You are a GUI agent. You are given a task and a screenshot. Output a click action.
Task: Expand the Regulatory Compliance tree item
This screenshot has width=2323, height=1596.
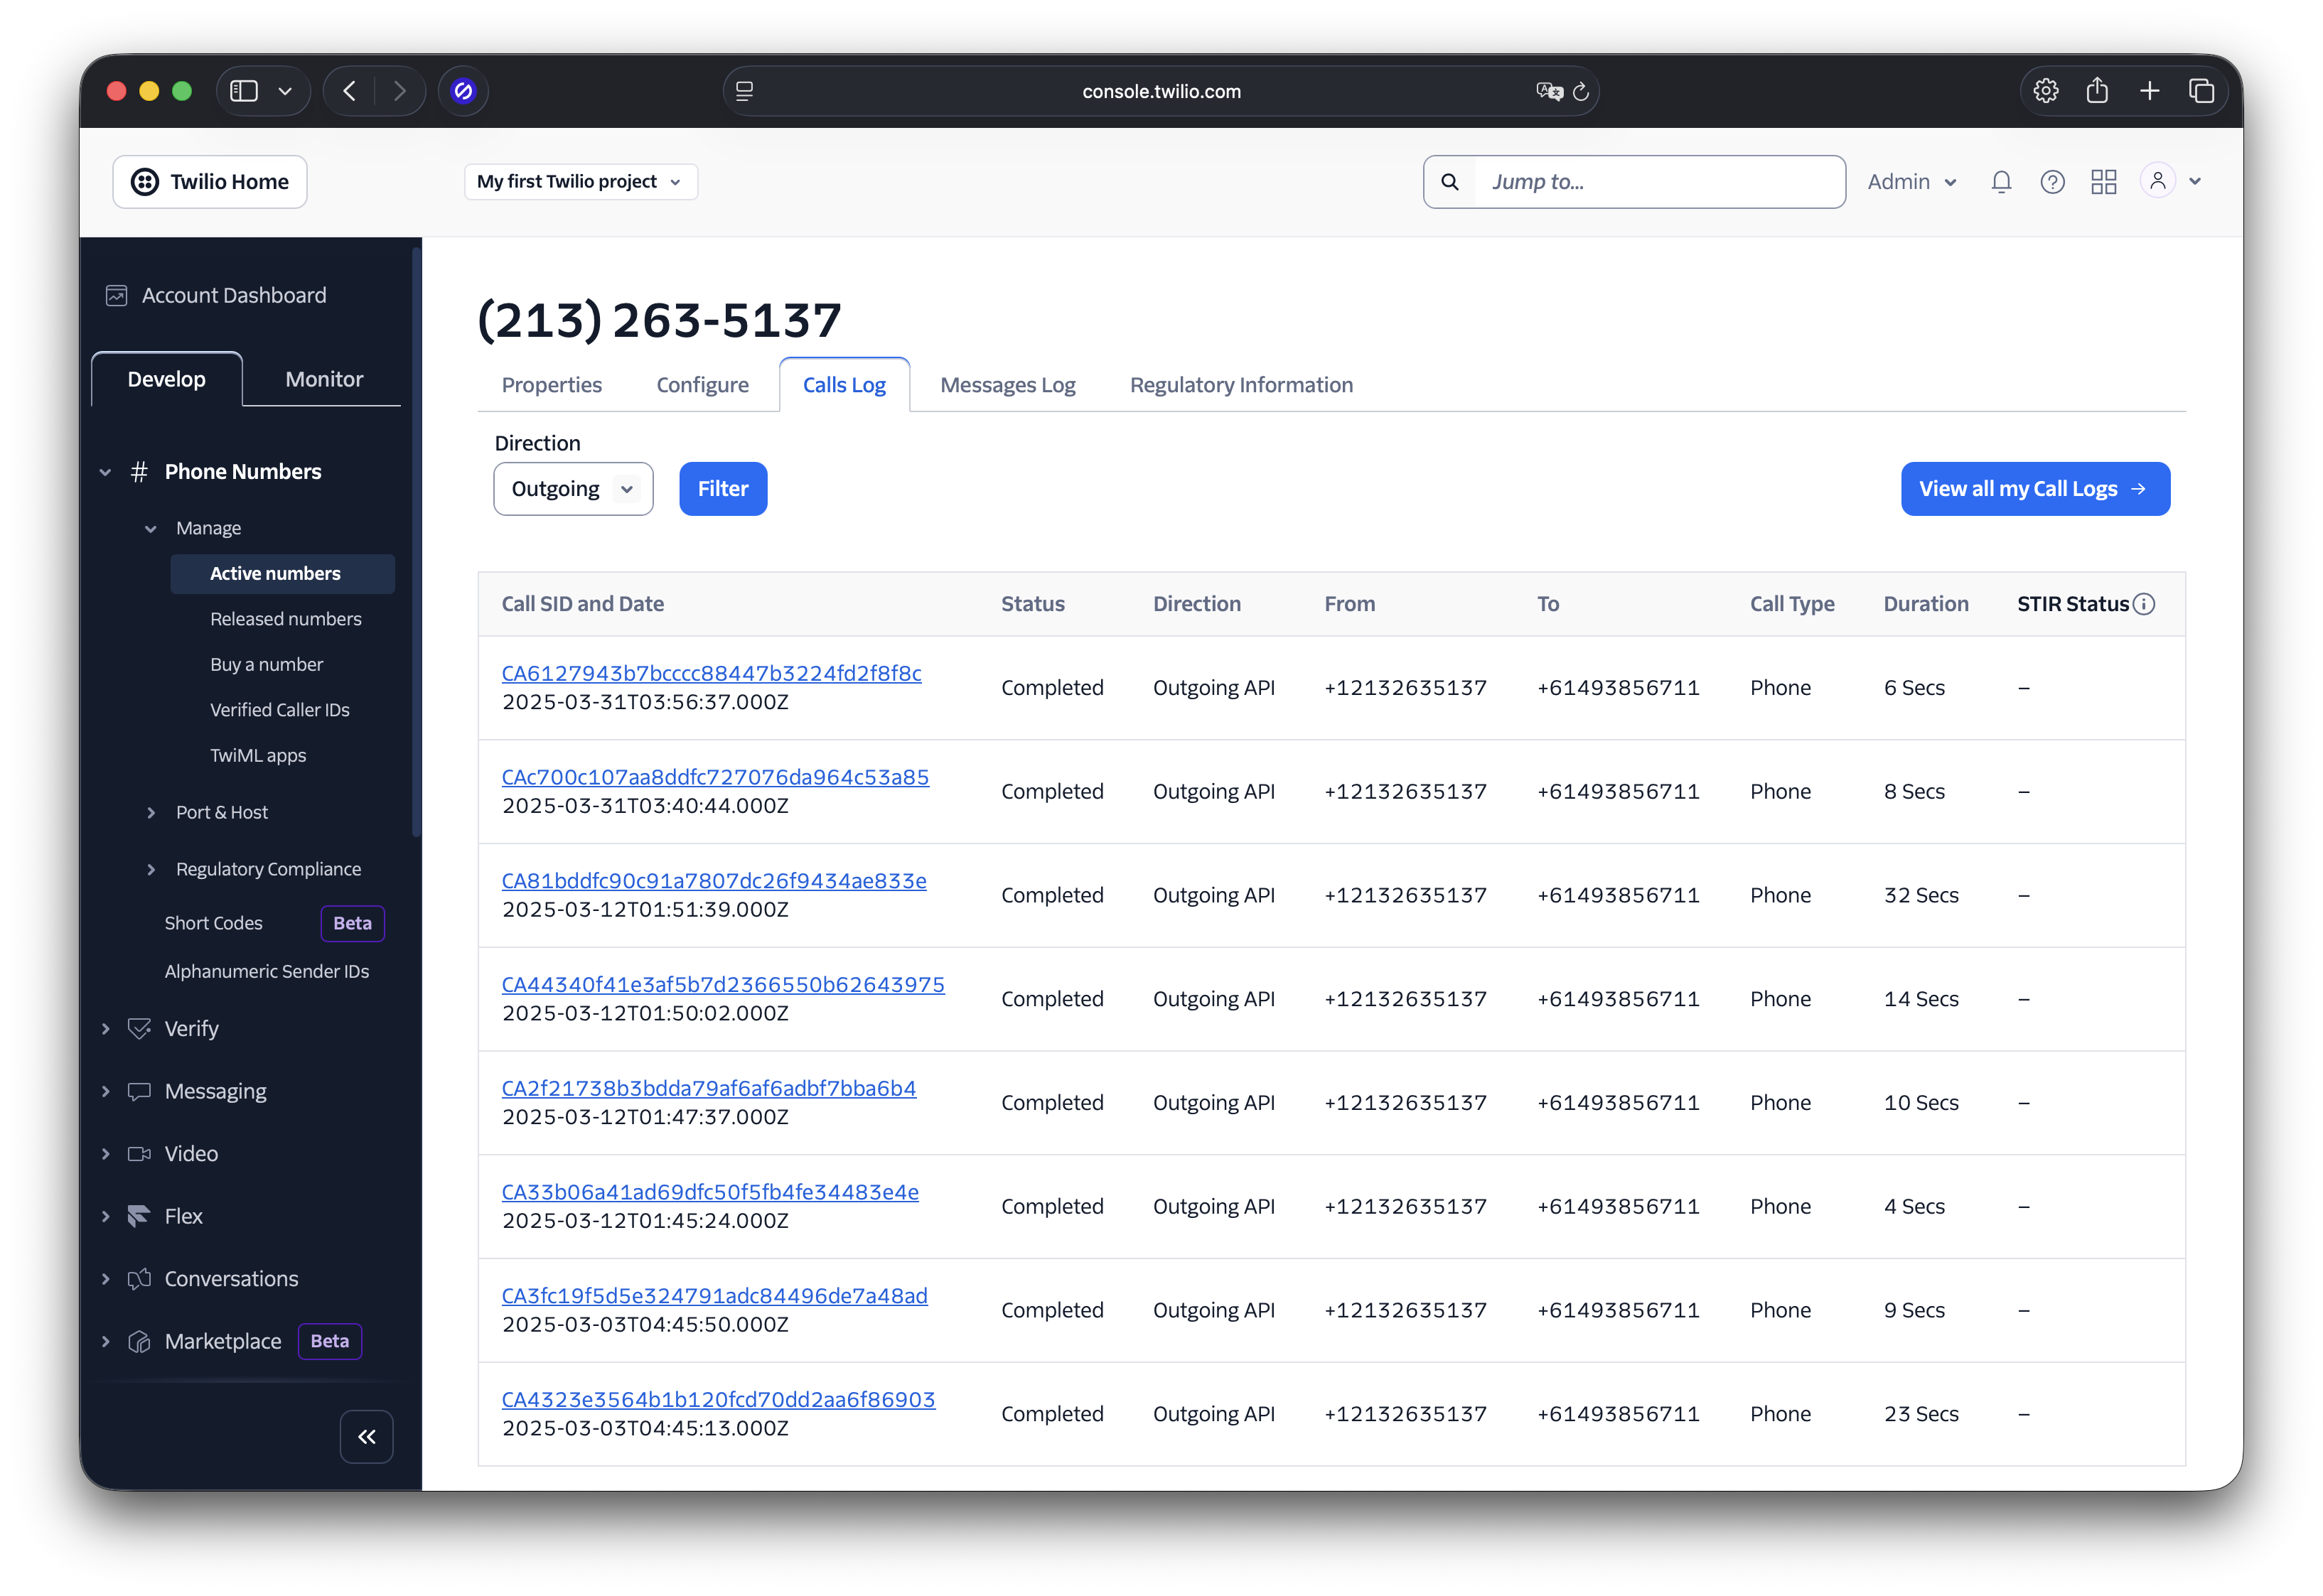[x=151, y=869]
